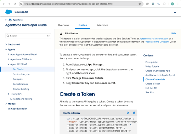Click the browser forward arrow
This screenshot has width=181, height=134.
pyautogui.click(x=9, y=4)
